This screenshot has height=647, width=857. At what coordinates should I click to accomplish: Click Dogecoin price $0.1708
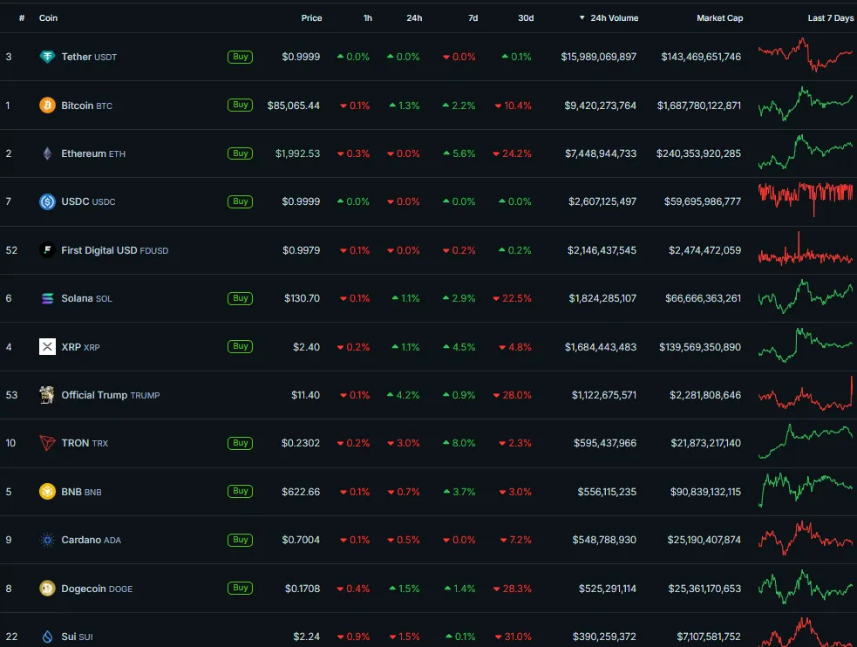coord(303,589)
